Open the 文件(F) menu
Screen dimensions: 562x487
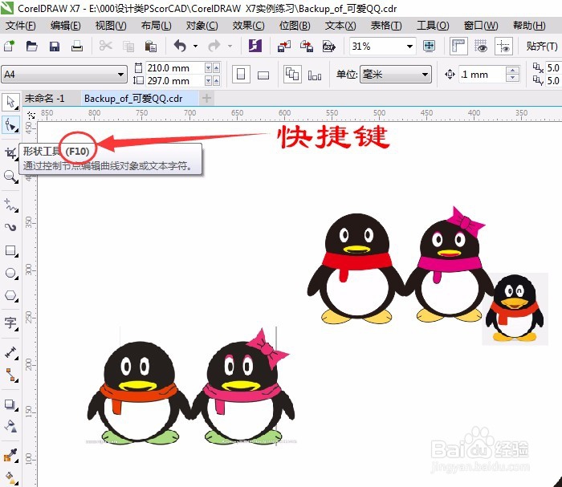(21, 26)
